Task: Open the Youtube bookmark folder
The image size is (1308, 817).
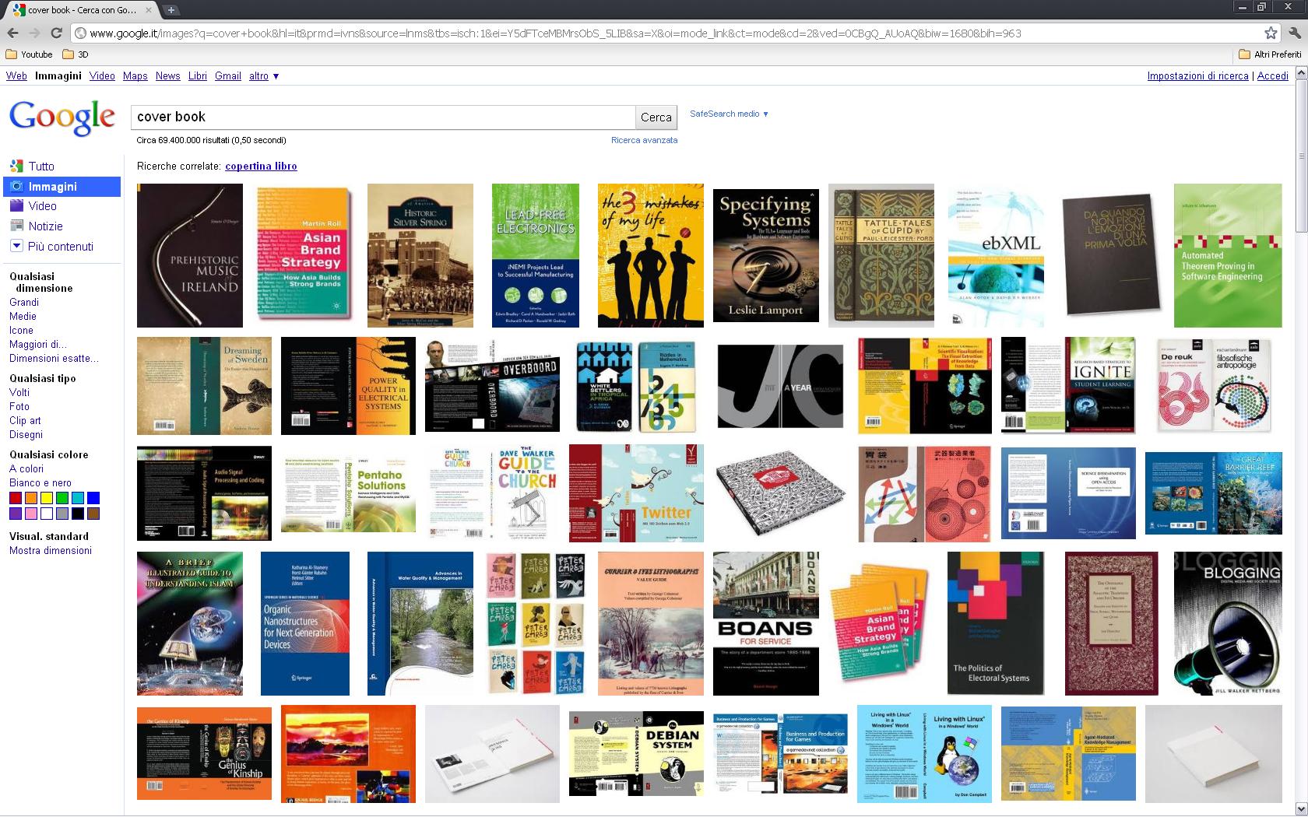Action: coord(29,54)
